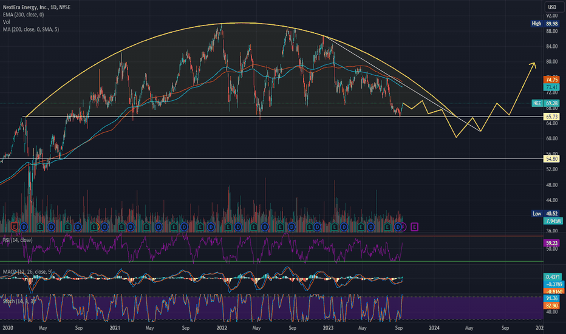Select the EMA (200, close, 0) legend
This screenshot has width=566, height=334.
[x=24, y=15]
